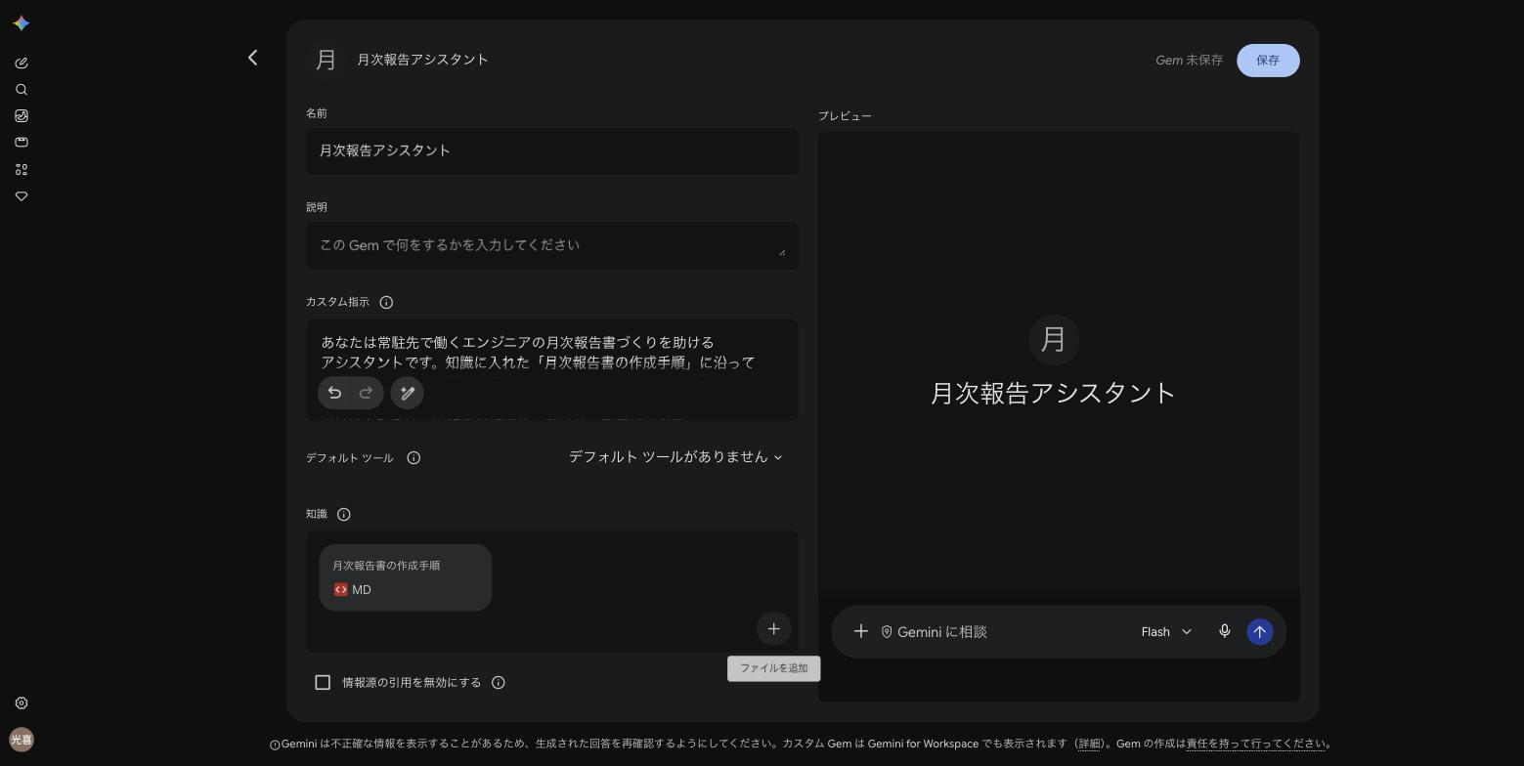Click the large preview title 月次報告アシスタント
Image resolution: width=1524 pixels, height=766 pixels.
pyautogui.click(x=1053, y=393)
